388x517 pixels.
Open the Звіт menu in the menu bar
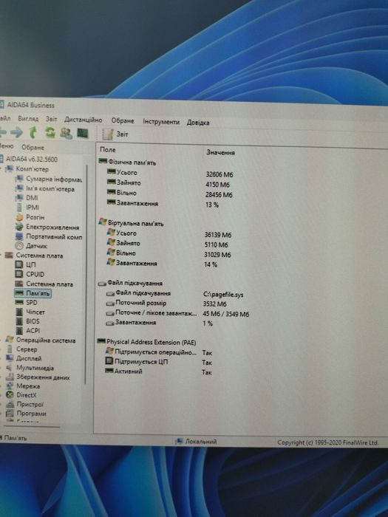[x=52, y=119]
